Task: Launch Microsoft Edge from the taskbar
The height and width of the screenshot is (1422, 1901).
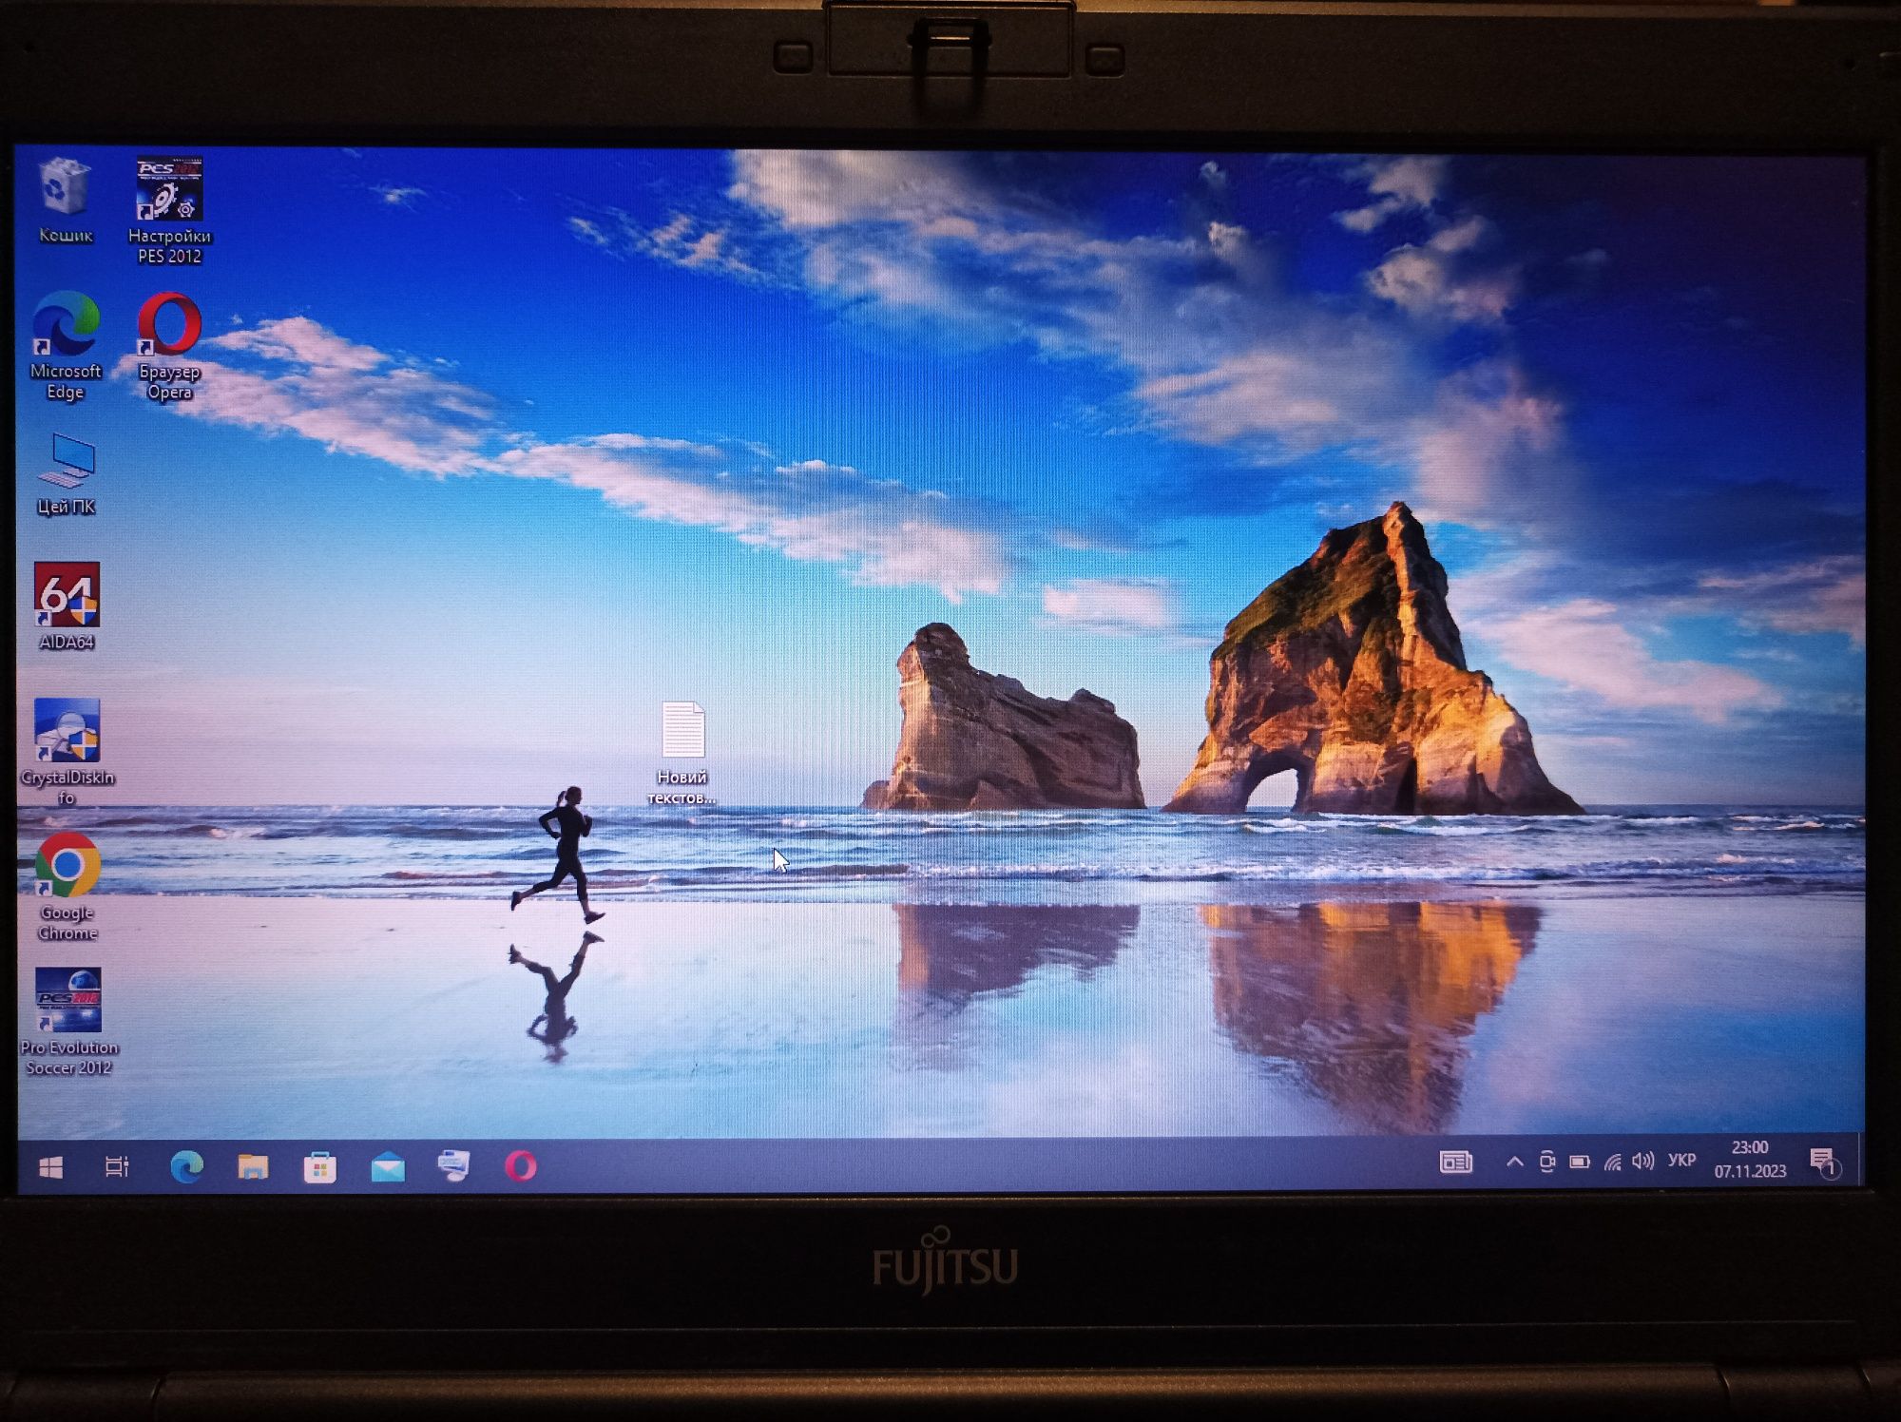Action: tap(186, 1166)
